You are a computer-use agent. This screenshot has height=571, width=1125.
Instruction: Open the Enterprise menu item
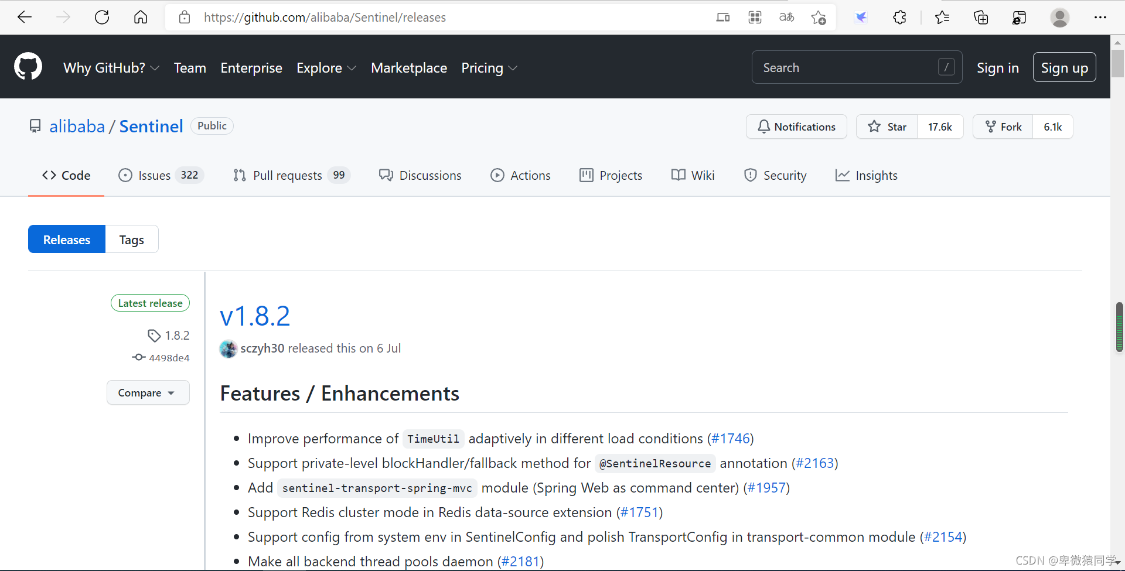click(x=251, y=68)
